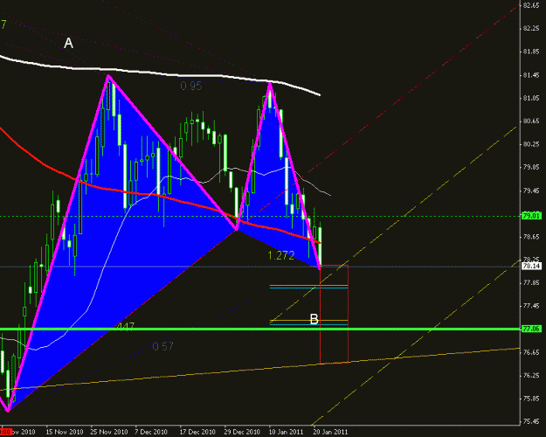Click the 79.85 price axis label
The image size is (546, 437).
[531, 167]
